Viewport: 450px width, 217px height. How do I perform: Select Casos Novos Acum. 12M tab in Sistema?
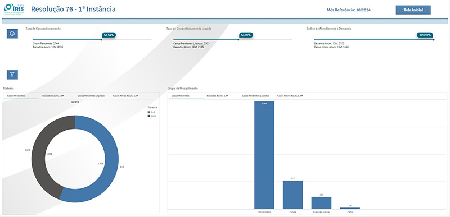(125, 96)
